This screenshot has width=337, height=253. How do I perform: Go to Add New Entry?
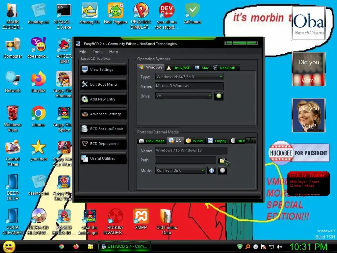tap(103, 99)
